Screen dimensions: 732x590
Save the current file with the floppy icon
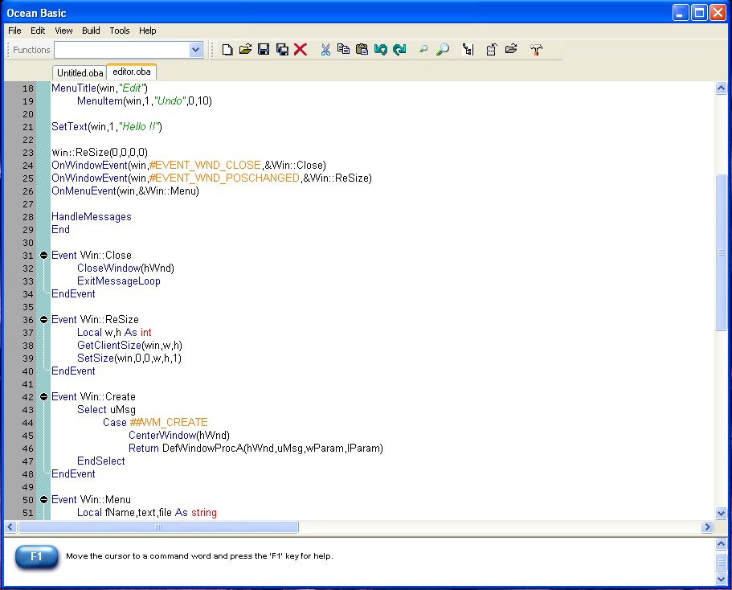pos(264,50)
